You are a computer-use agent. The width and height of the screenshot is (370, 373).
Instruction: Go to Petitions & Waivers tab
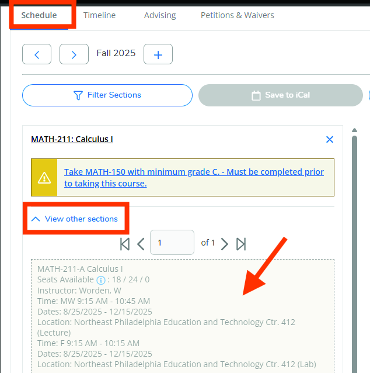[x=238, y=15]
